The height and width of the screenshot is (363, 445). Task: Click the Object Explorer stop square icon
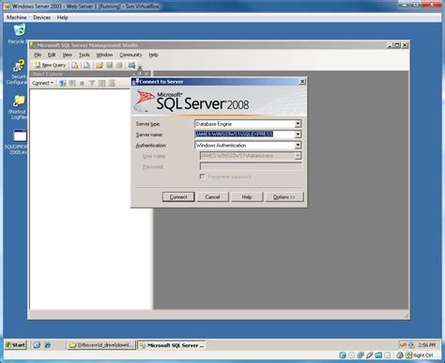tap(82, 83)
